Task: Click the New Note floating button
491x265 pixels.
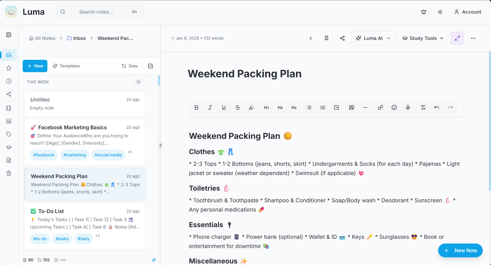Action: 460,250
